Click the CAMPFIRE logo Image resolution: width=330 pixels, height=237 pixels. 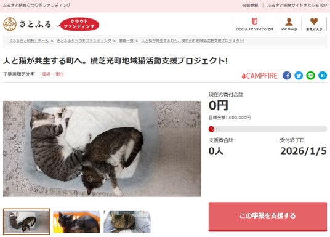point(259,76)
